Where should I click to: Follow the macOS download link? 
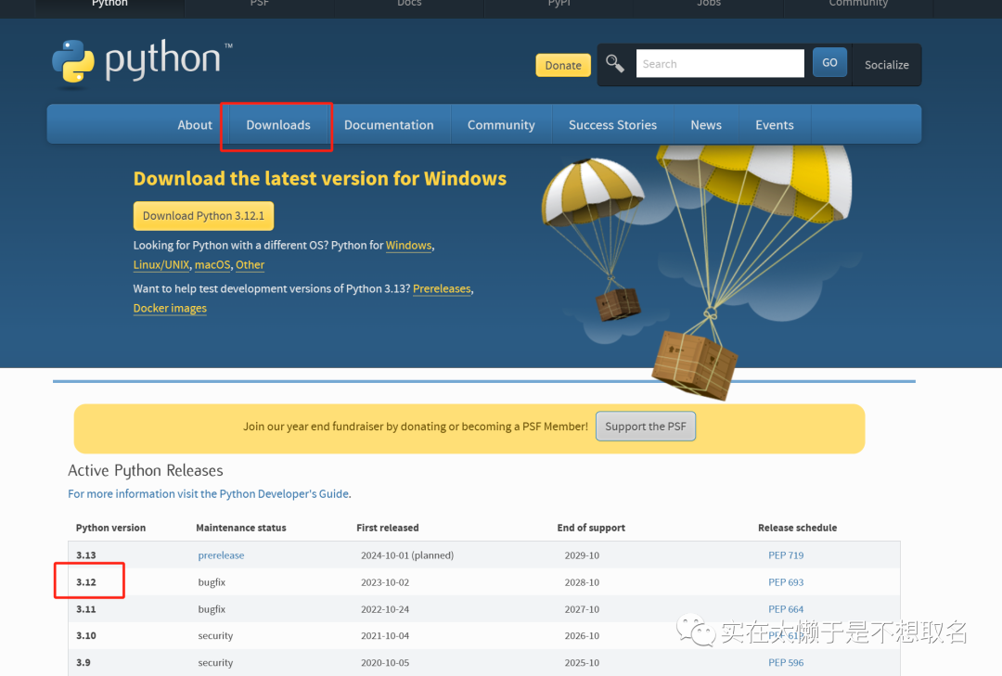pyautogui.click(x=212, y=265)
